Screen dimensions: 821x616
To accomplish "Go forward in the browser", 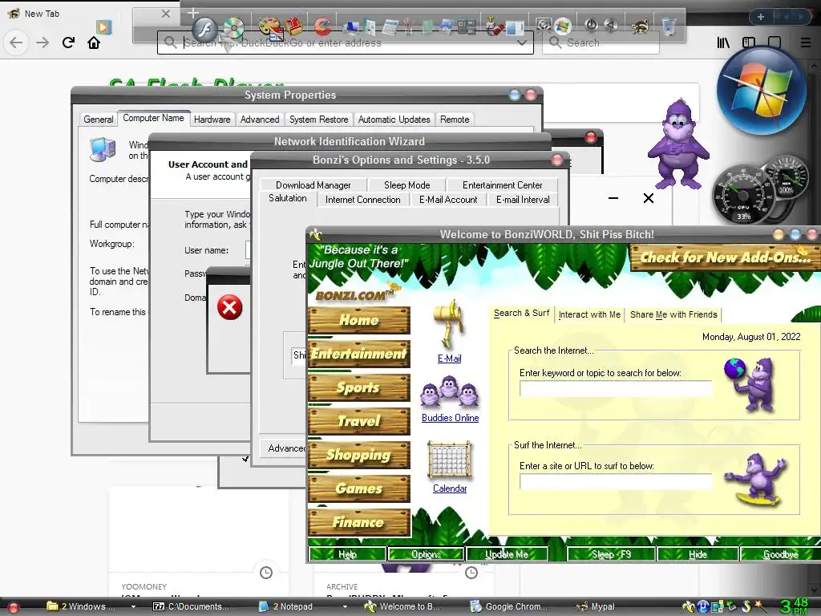I will [x=42, y=43].
